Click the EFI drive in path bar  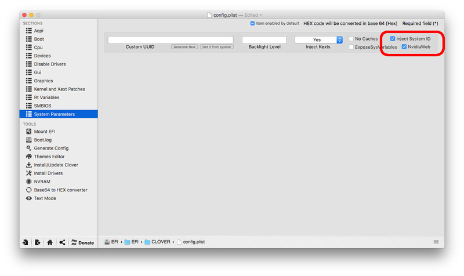pos(111,242)
